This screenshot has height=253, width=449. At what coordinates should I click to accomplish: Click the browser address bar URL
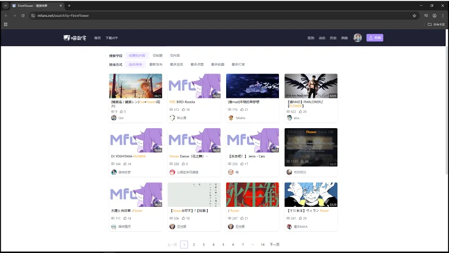tap(63, 16)
